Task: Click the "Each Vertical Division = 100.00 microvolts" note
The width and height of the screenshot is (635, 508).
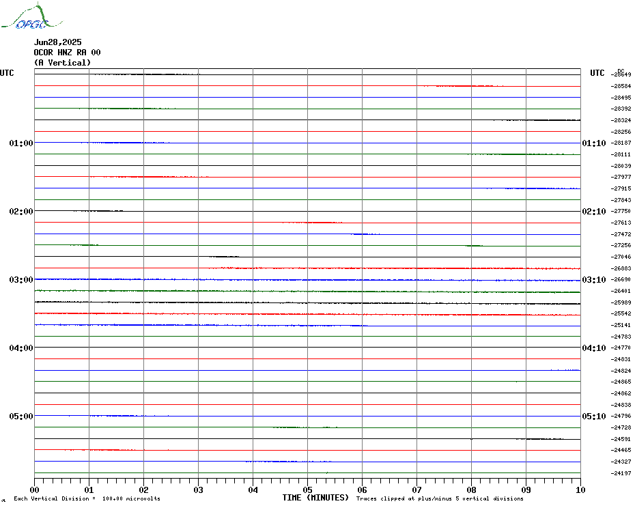Action: [x=87, y=498]
